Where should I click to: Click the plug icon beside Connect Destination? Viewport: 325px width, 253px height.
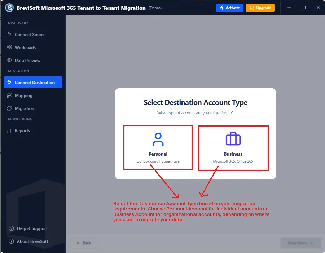[9, 82]
